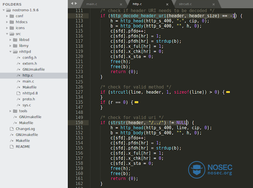Expand the conf folder arrow
This screenshot has width=253, height=188.
coord(7,16)
